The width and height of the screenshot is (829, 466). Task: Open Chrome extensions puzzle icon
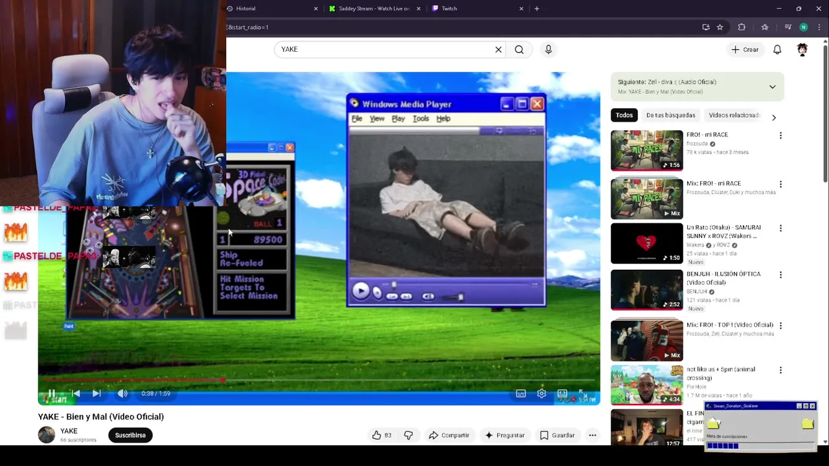click(x=742, y=27)
